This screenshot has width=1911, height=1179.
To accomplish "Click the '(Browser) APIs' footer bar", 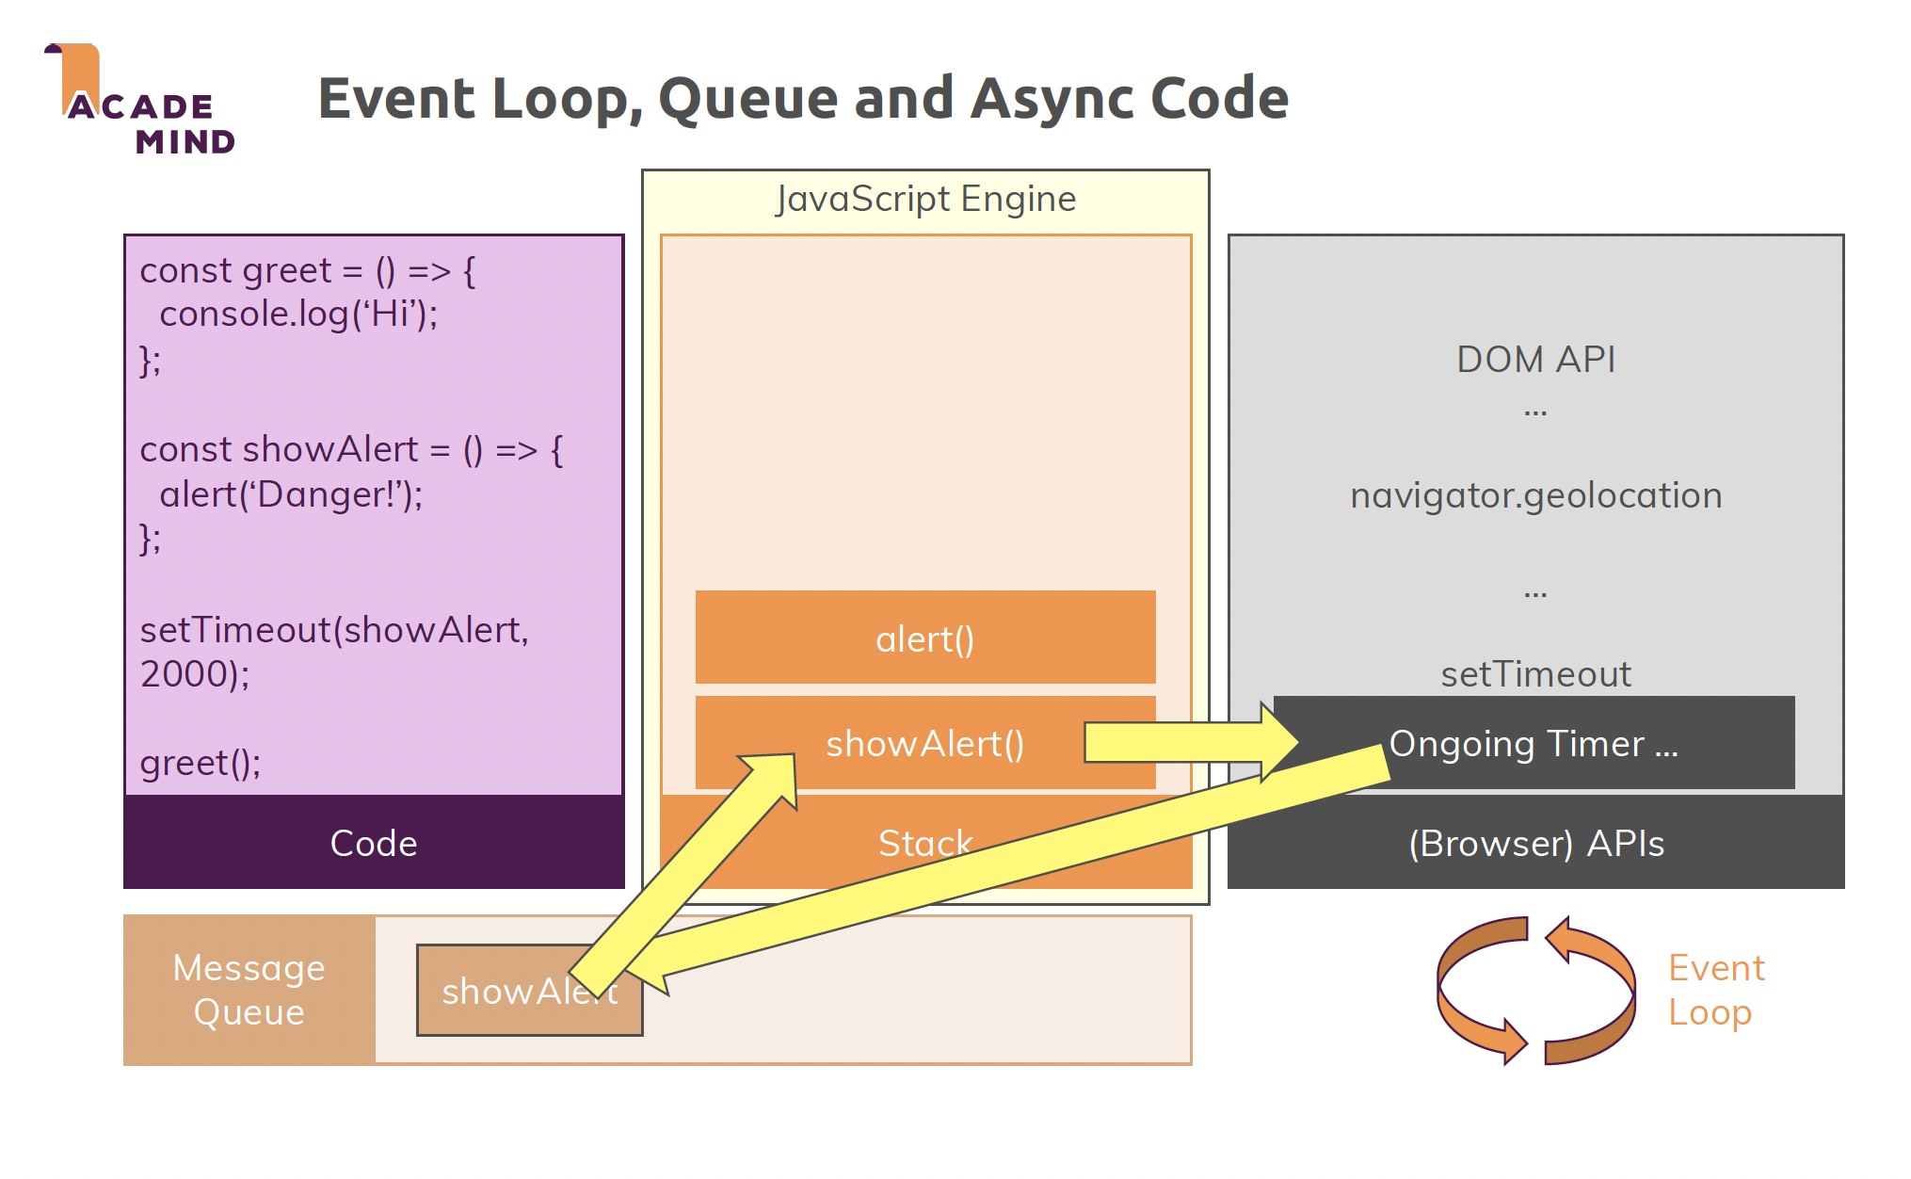I will point(1535,842).
